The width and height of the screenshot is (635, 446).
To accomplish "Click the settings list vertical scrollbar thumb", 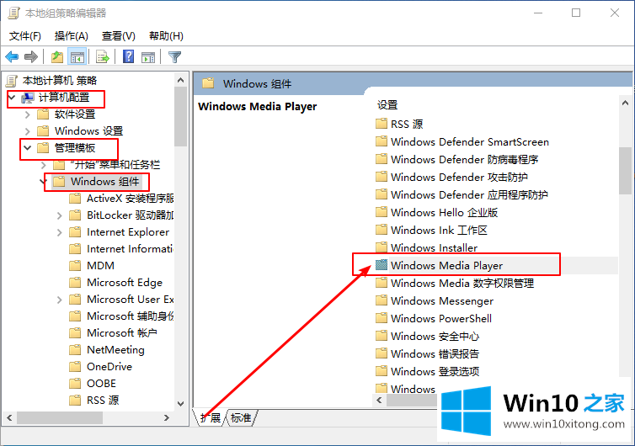I will pos(625,171).
